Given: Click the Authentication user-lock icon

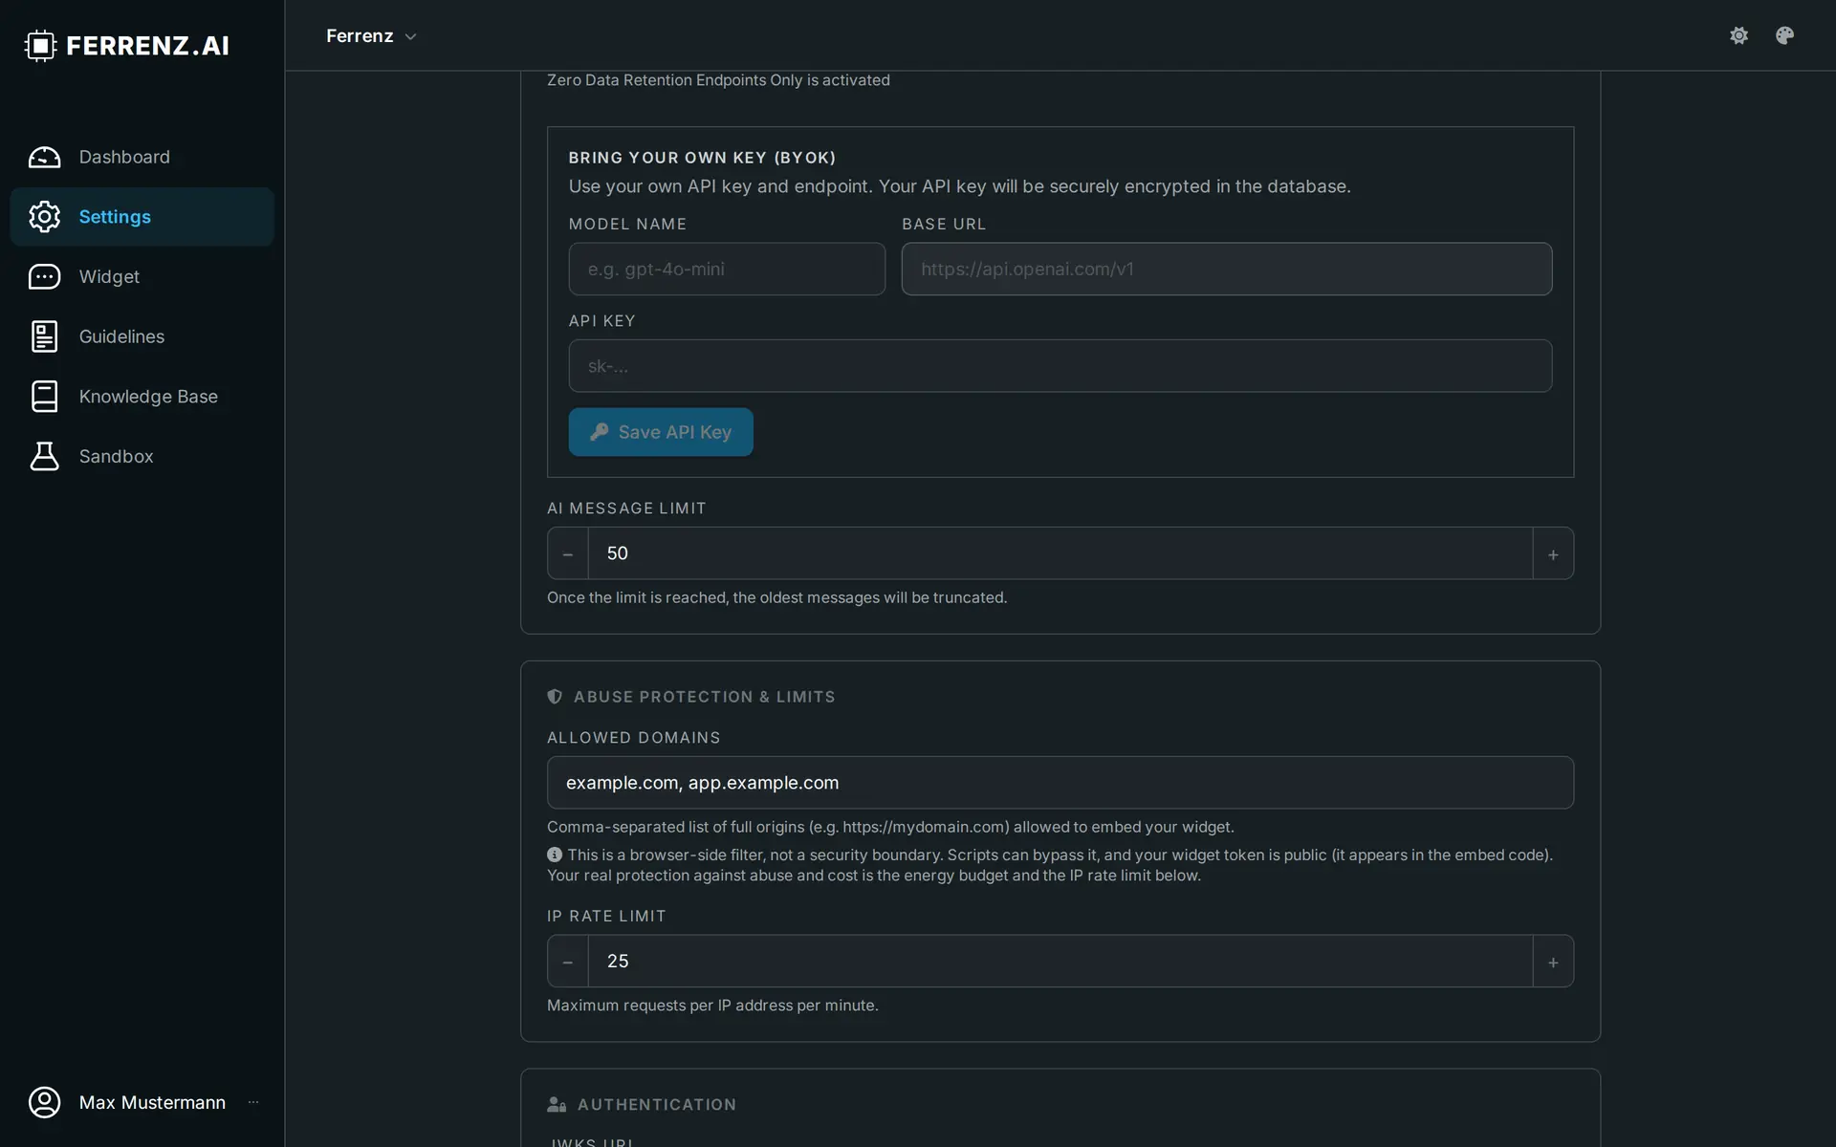Looking at the screenshot, I should 557,1104.
